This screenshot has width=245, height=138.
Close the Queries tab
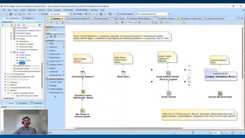tap(62, 18)
